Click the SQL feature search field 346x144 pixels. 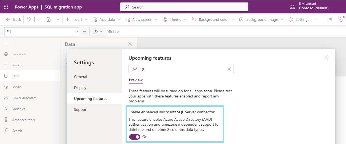tap(181, 69)
